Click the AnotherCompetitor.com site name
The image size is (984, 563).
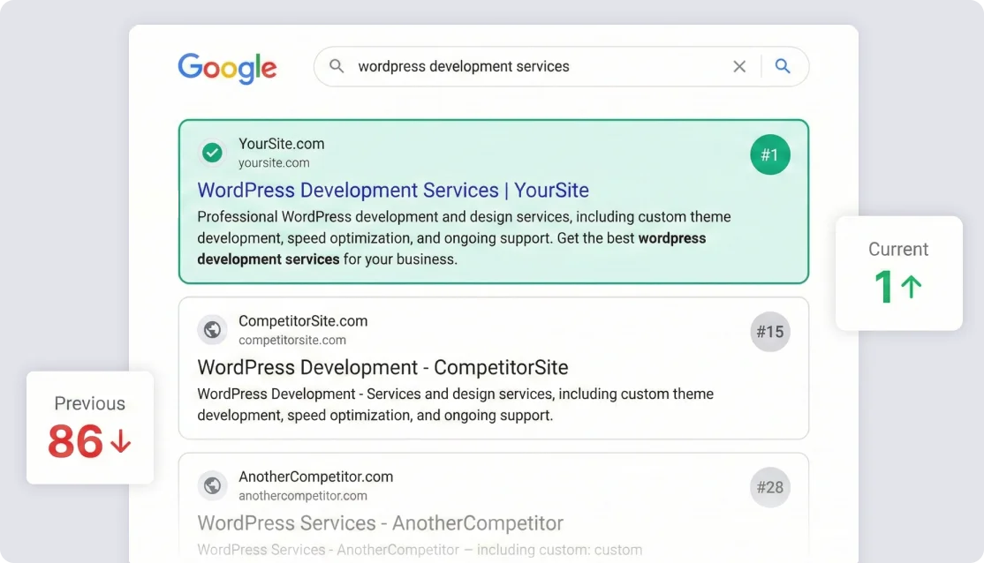click(315, 477)
